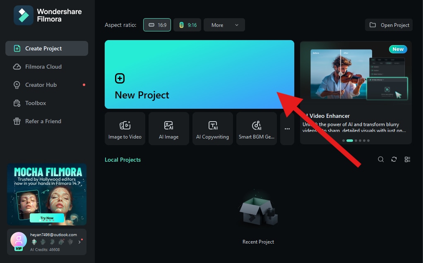Select the Local Projects tab
423x263 pixels.
point(123,160)
